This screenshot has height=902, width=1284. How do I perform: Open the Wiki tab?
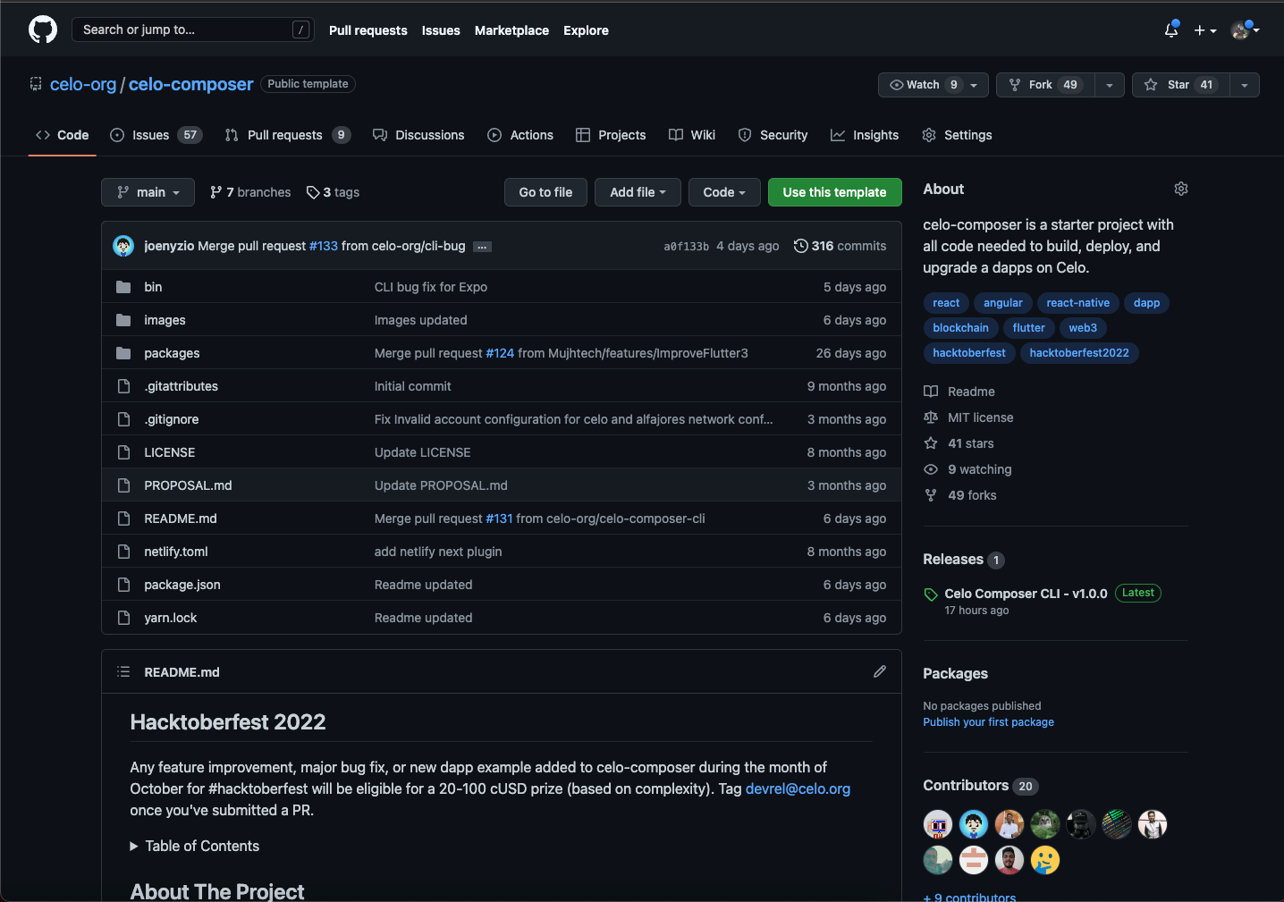coord(692,135)
